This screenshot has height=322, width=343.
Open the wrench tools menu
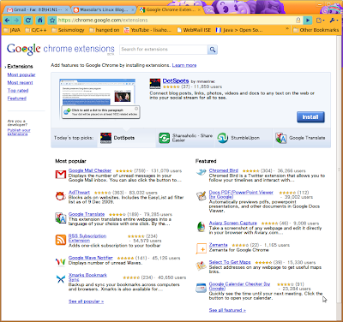pos(334,21)
